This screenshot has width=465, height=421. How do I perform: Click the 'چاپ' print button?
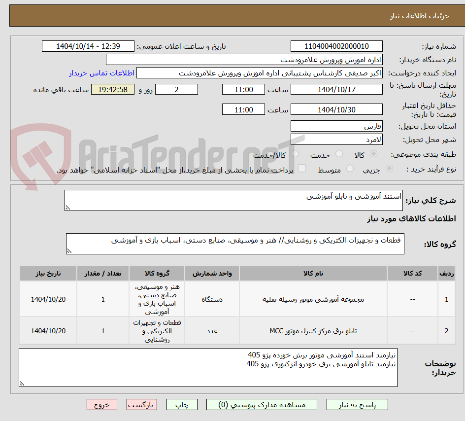(x=182, y=405)
